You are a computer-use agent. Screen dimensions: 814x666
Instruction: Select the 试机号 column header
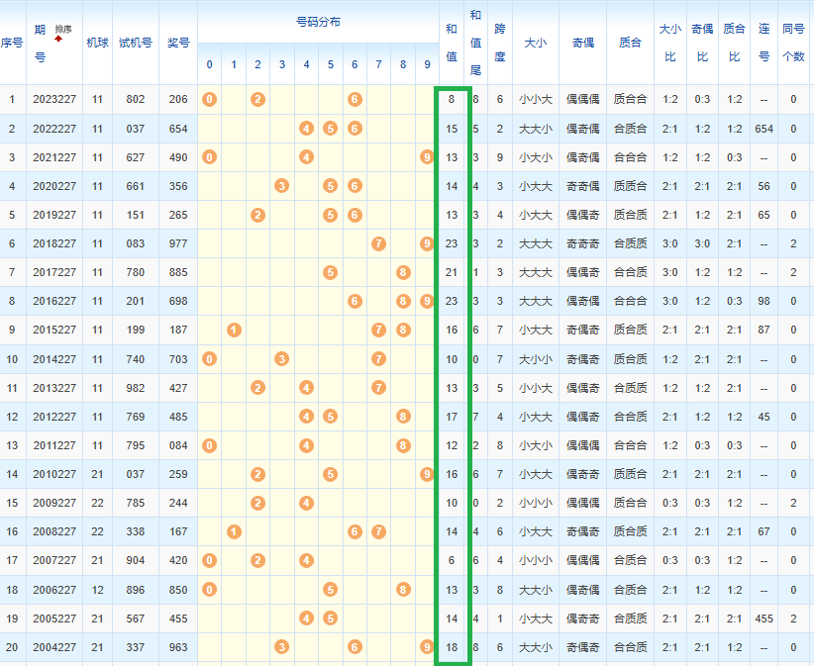pyautogui.click(x=135, y=44)
